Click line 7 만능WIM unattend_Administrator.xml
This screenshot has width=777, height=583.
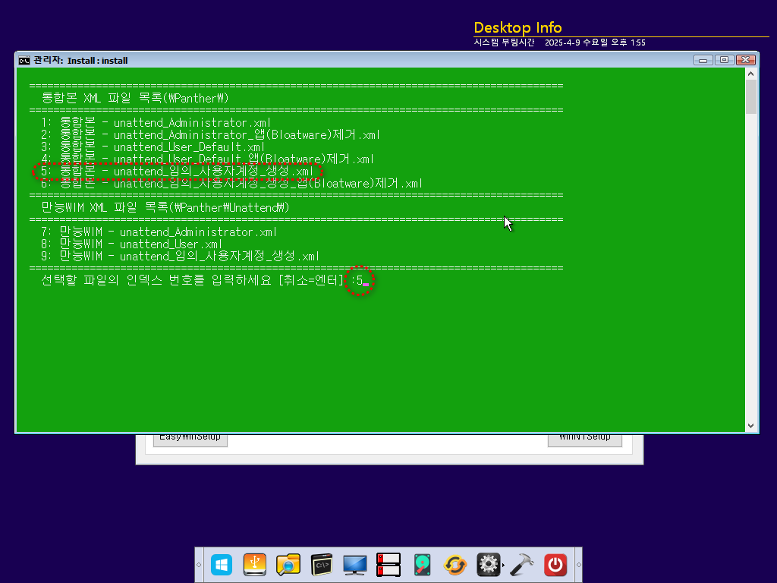(x=159, y=232)
